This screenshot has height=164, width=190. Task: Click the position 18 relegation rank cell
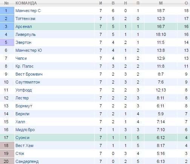pyautogui.click(x=7, y=145)
